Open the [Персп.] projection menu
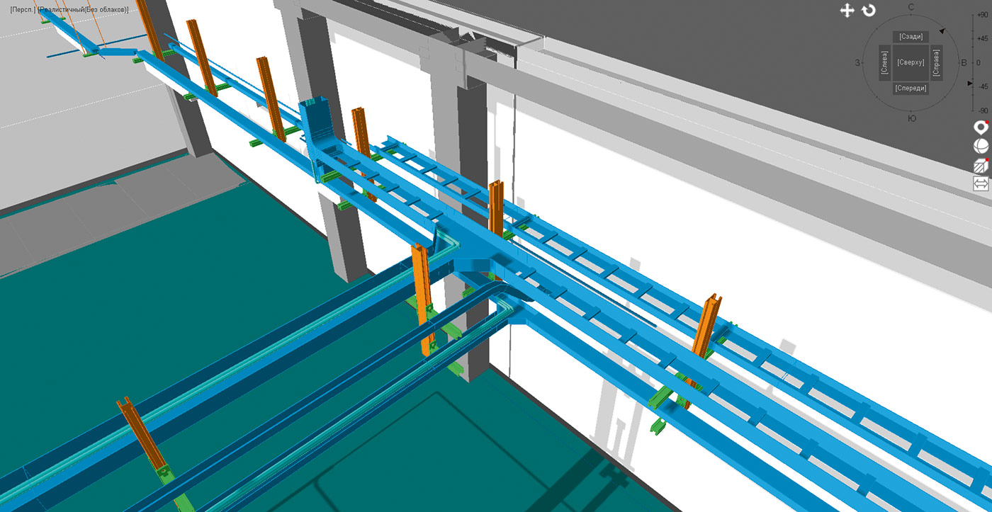992x512 pixels. point(23,9)
